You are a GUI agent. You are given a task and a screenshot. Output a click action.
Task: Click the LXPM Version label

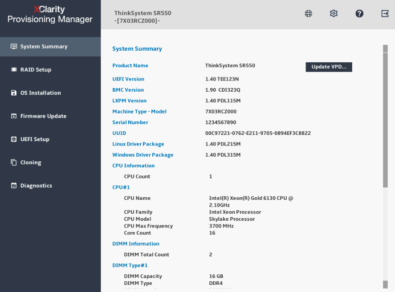pyautogui.click(x=129, y=101)
